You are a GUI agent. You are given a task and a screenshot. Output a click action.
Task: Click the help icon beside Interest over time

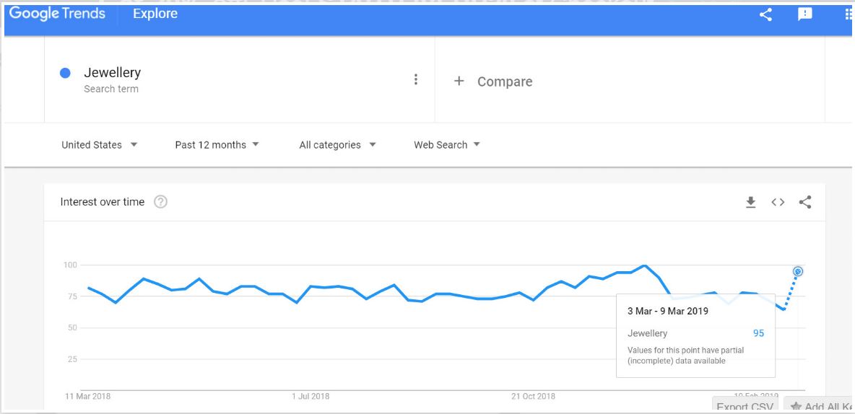[161, 202]
